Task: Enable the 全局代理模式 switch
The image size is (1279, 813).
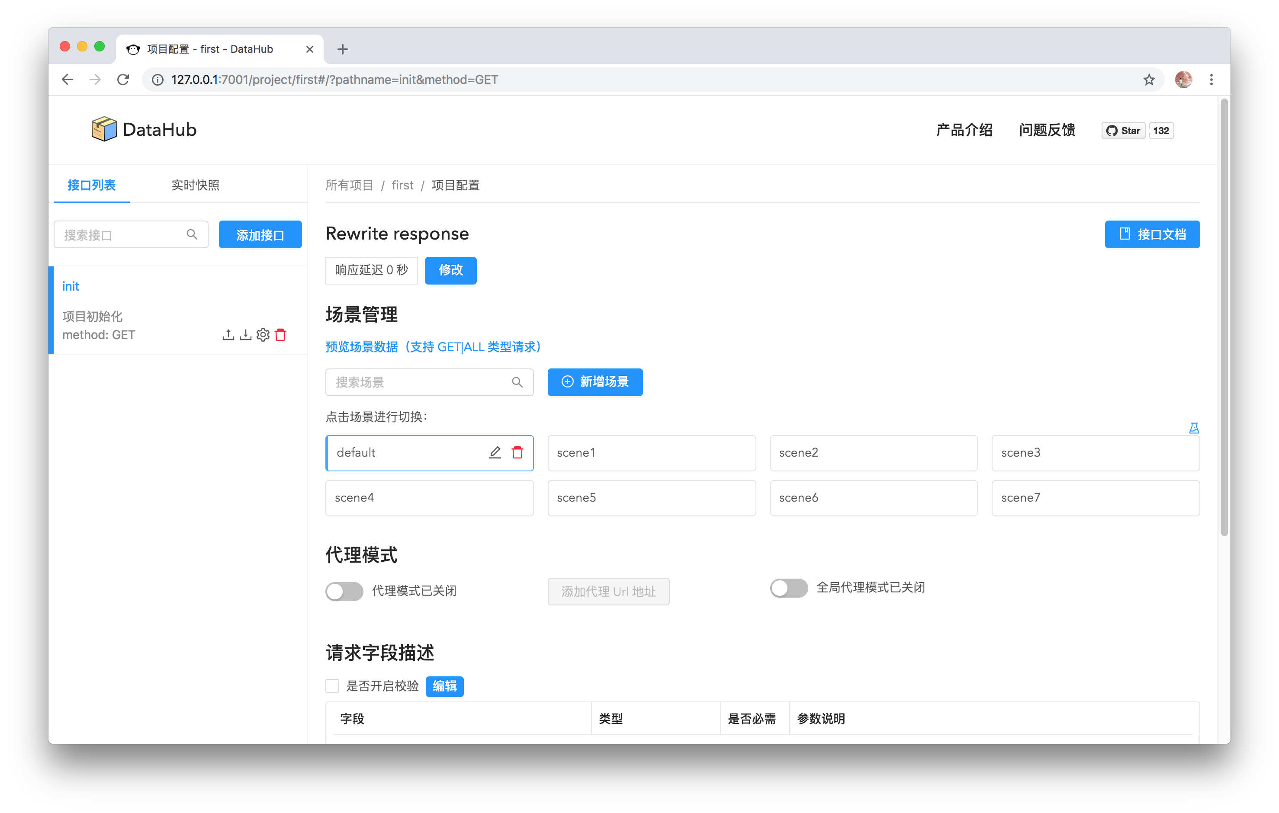Action: 788,588
